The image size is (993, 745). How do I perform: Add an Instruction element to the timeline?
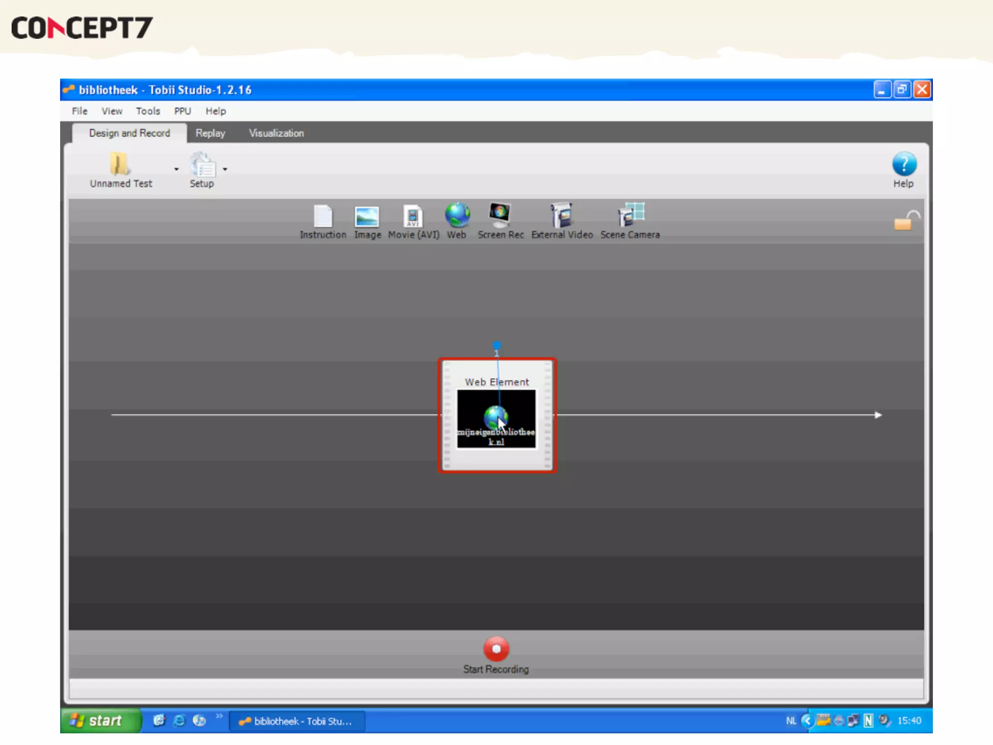(x=322, y=217)
